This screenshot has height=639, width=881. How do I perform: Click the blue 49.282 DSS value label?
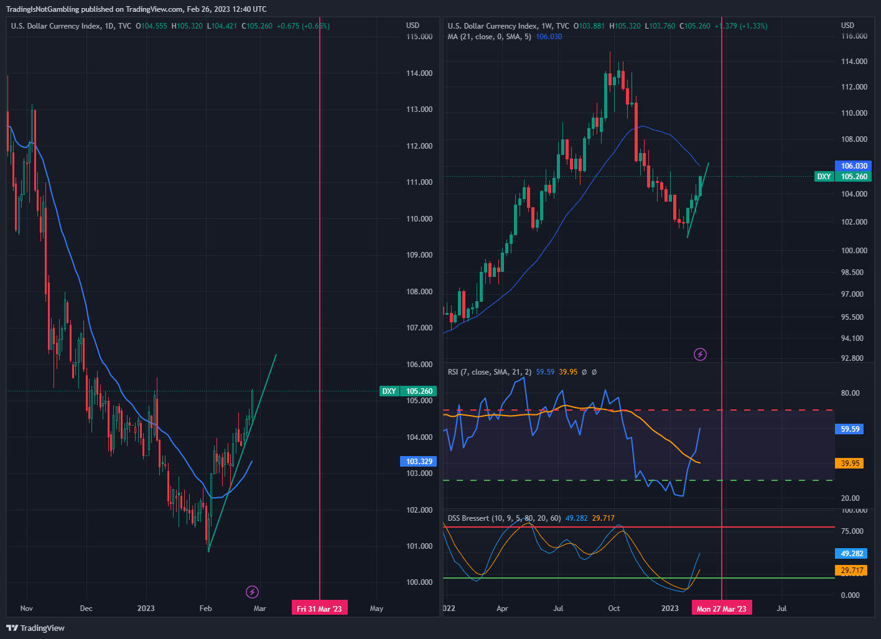852,554
